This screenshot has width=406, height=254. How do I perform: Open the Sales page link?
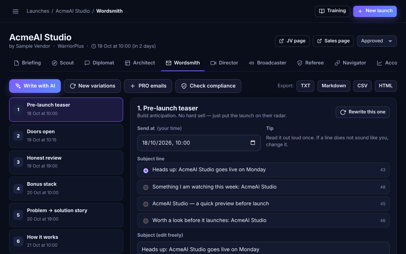[x=333, y=41]
